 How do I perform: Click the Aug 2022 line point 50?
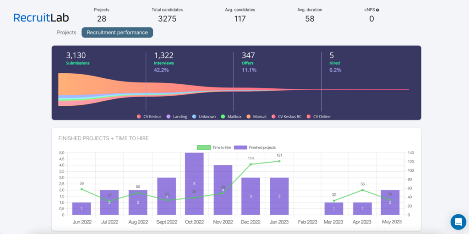click(138, 193)
